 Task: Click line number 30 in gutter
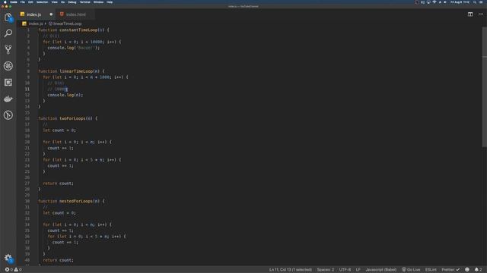tap(27, 201)
